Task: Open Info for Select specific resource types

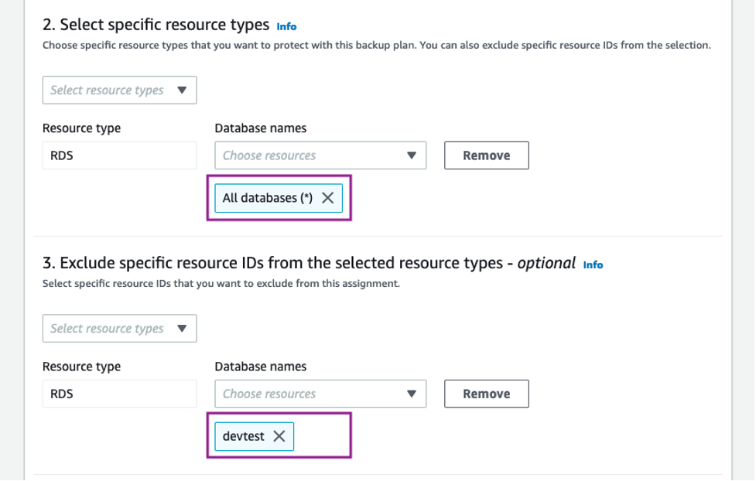Action: [286, 26]
